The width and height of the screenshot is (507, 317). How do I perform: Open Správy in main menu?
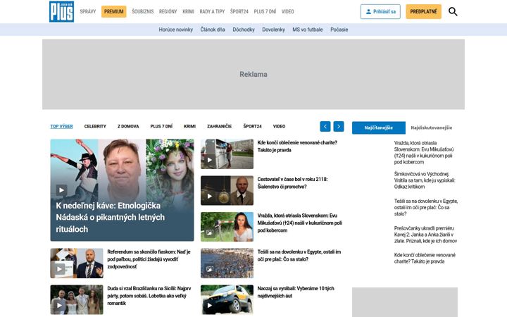pos(88,11)
